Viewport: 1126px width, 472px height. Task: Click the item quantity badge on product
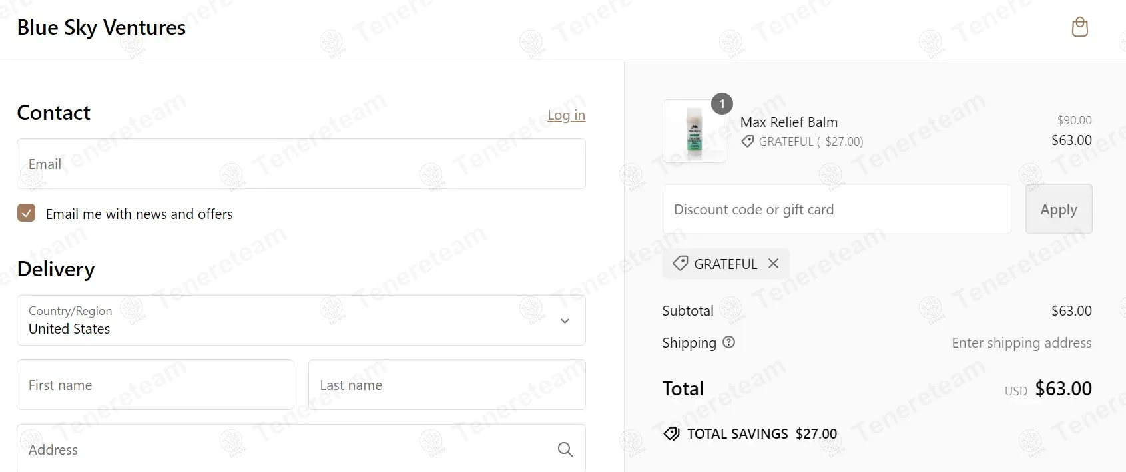pyautogui.click(x=722, y=104)
